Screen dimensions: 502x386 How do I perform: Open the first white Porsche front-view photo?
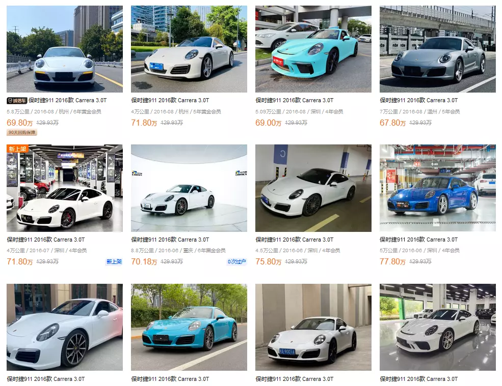(65, 49)
